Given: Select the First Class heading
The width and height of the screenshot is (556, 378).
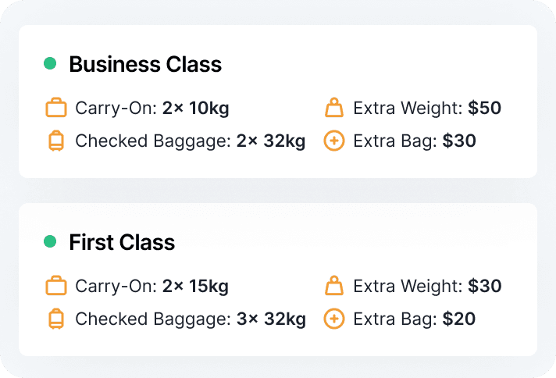Looking at the screenshot, I should [122, 242].
